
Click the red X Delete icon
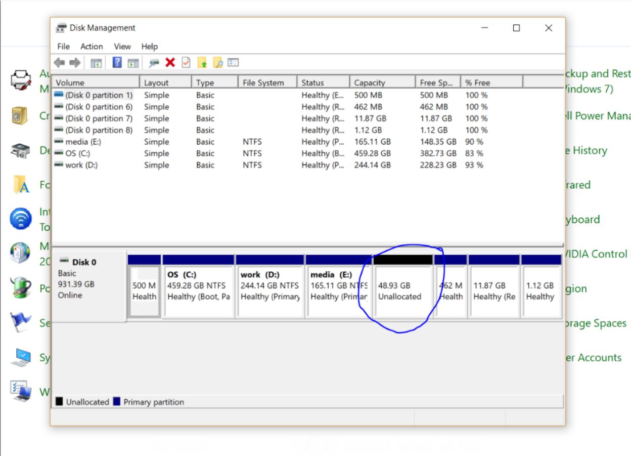pos(170,63)
